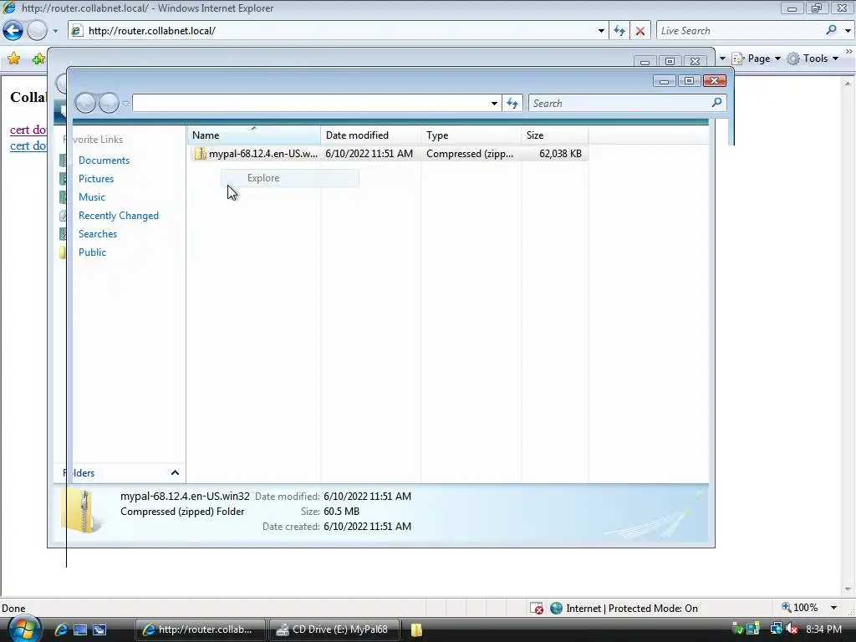
Task: Click the Internet Explorer forward arrow button
Action: pyautogui.click(x=37, y=31)
